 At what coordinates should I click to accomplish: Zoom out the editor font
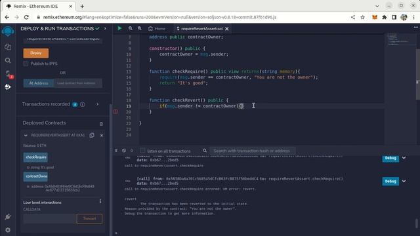tap(130, 28)
